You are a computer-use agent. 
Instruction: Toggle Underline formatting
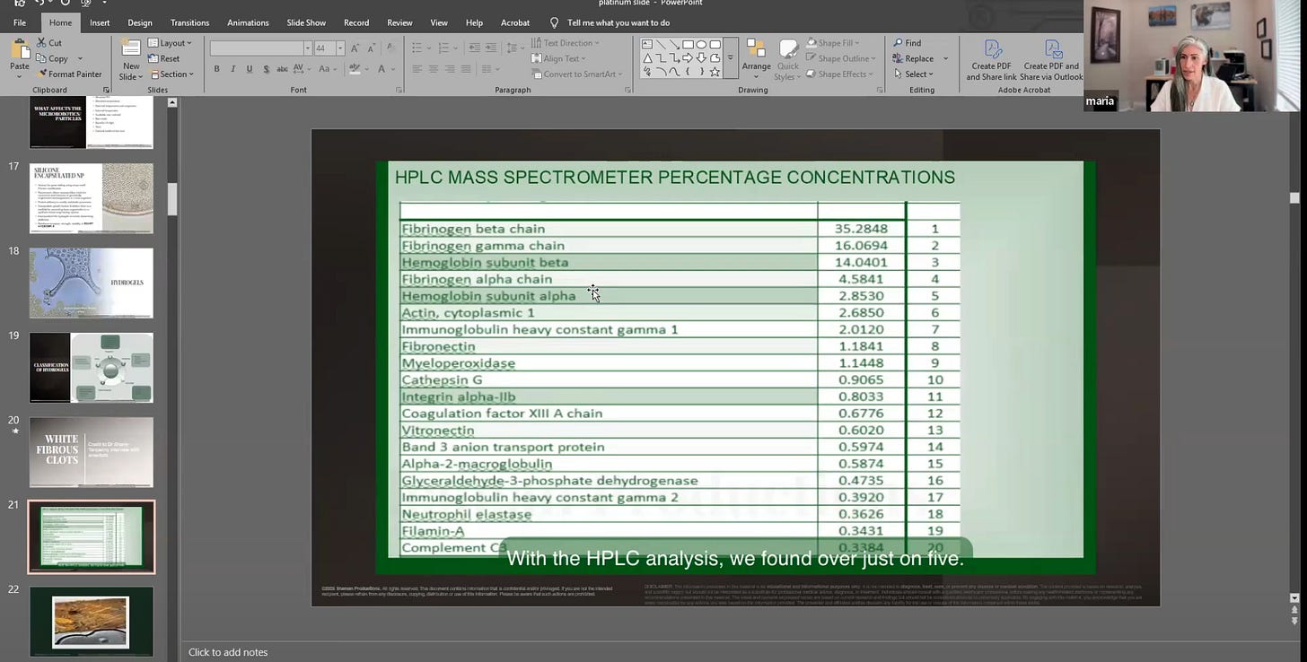pyautogui.click(x=250, y=69)
